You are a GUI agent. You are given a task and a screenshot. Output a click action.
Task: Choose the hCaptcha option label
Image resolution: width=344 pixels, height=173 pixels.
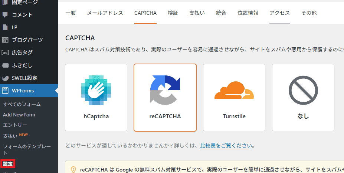(96, 116)
